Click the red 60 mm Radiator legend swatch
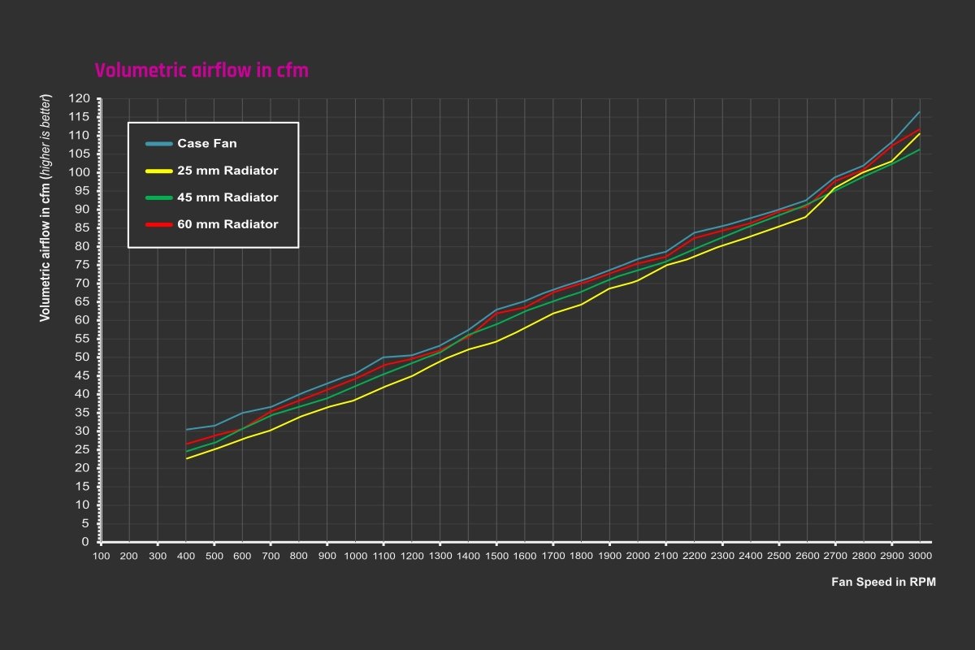 [159, 224]
